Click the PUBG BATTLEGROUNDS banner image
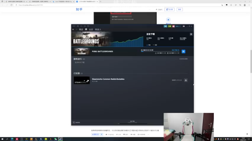The image size is (252, 141). [x=91, y=39]
